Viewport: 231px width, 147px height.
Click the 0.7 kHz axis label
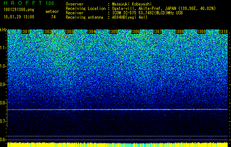pyautogui.click(x=3, y=121)
